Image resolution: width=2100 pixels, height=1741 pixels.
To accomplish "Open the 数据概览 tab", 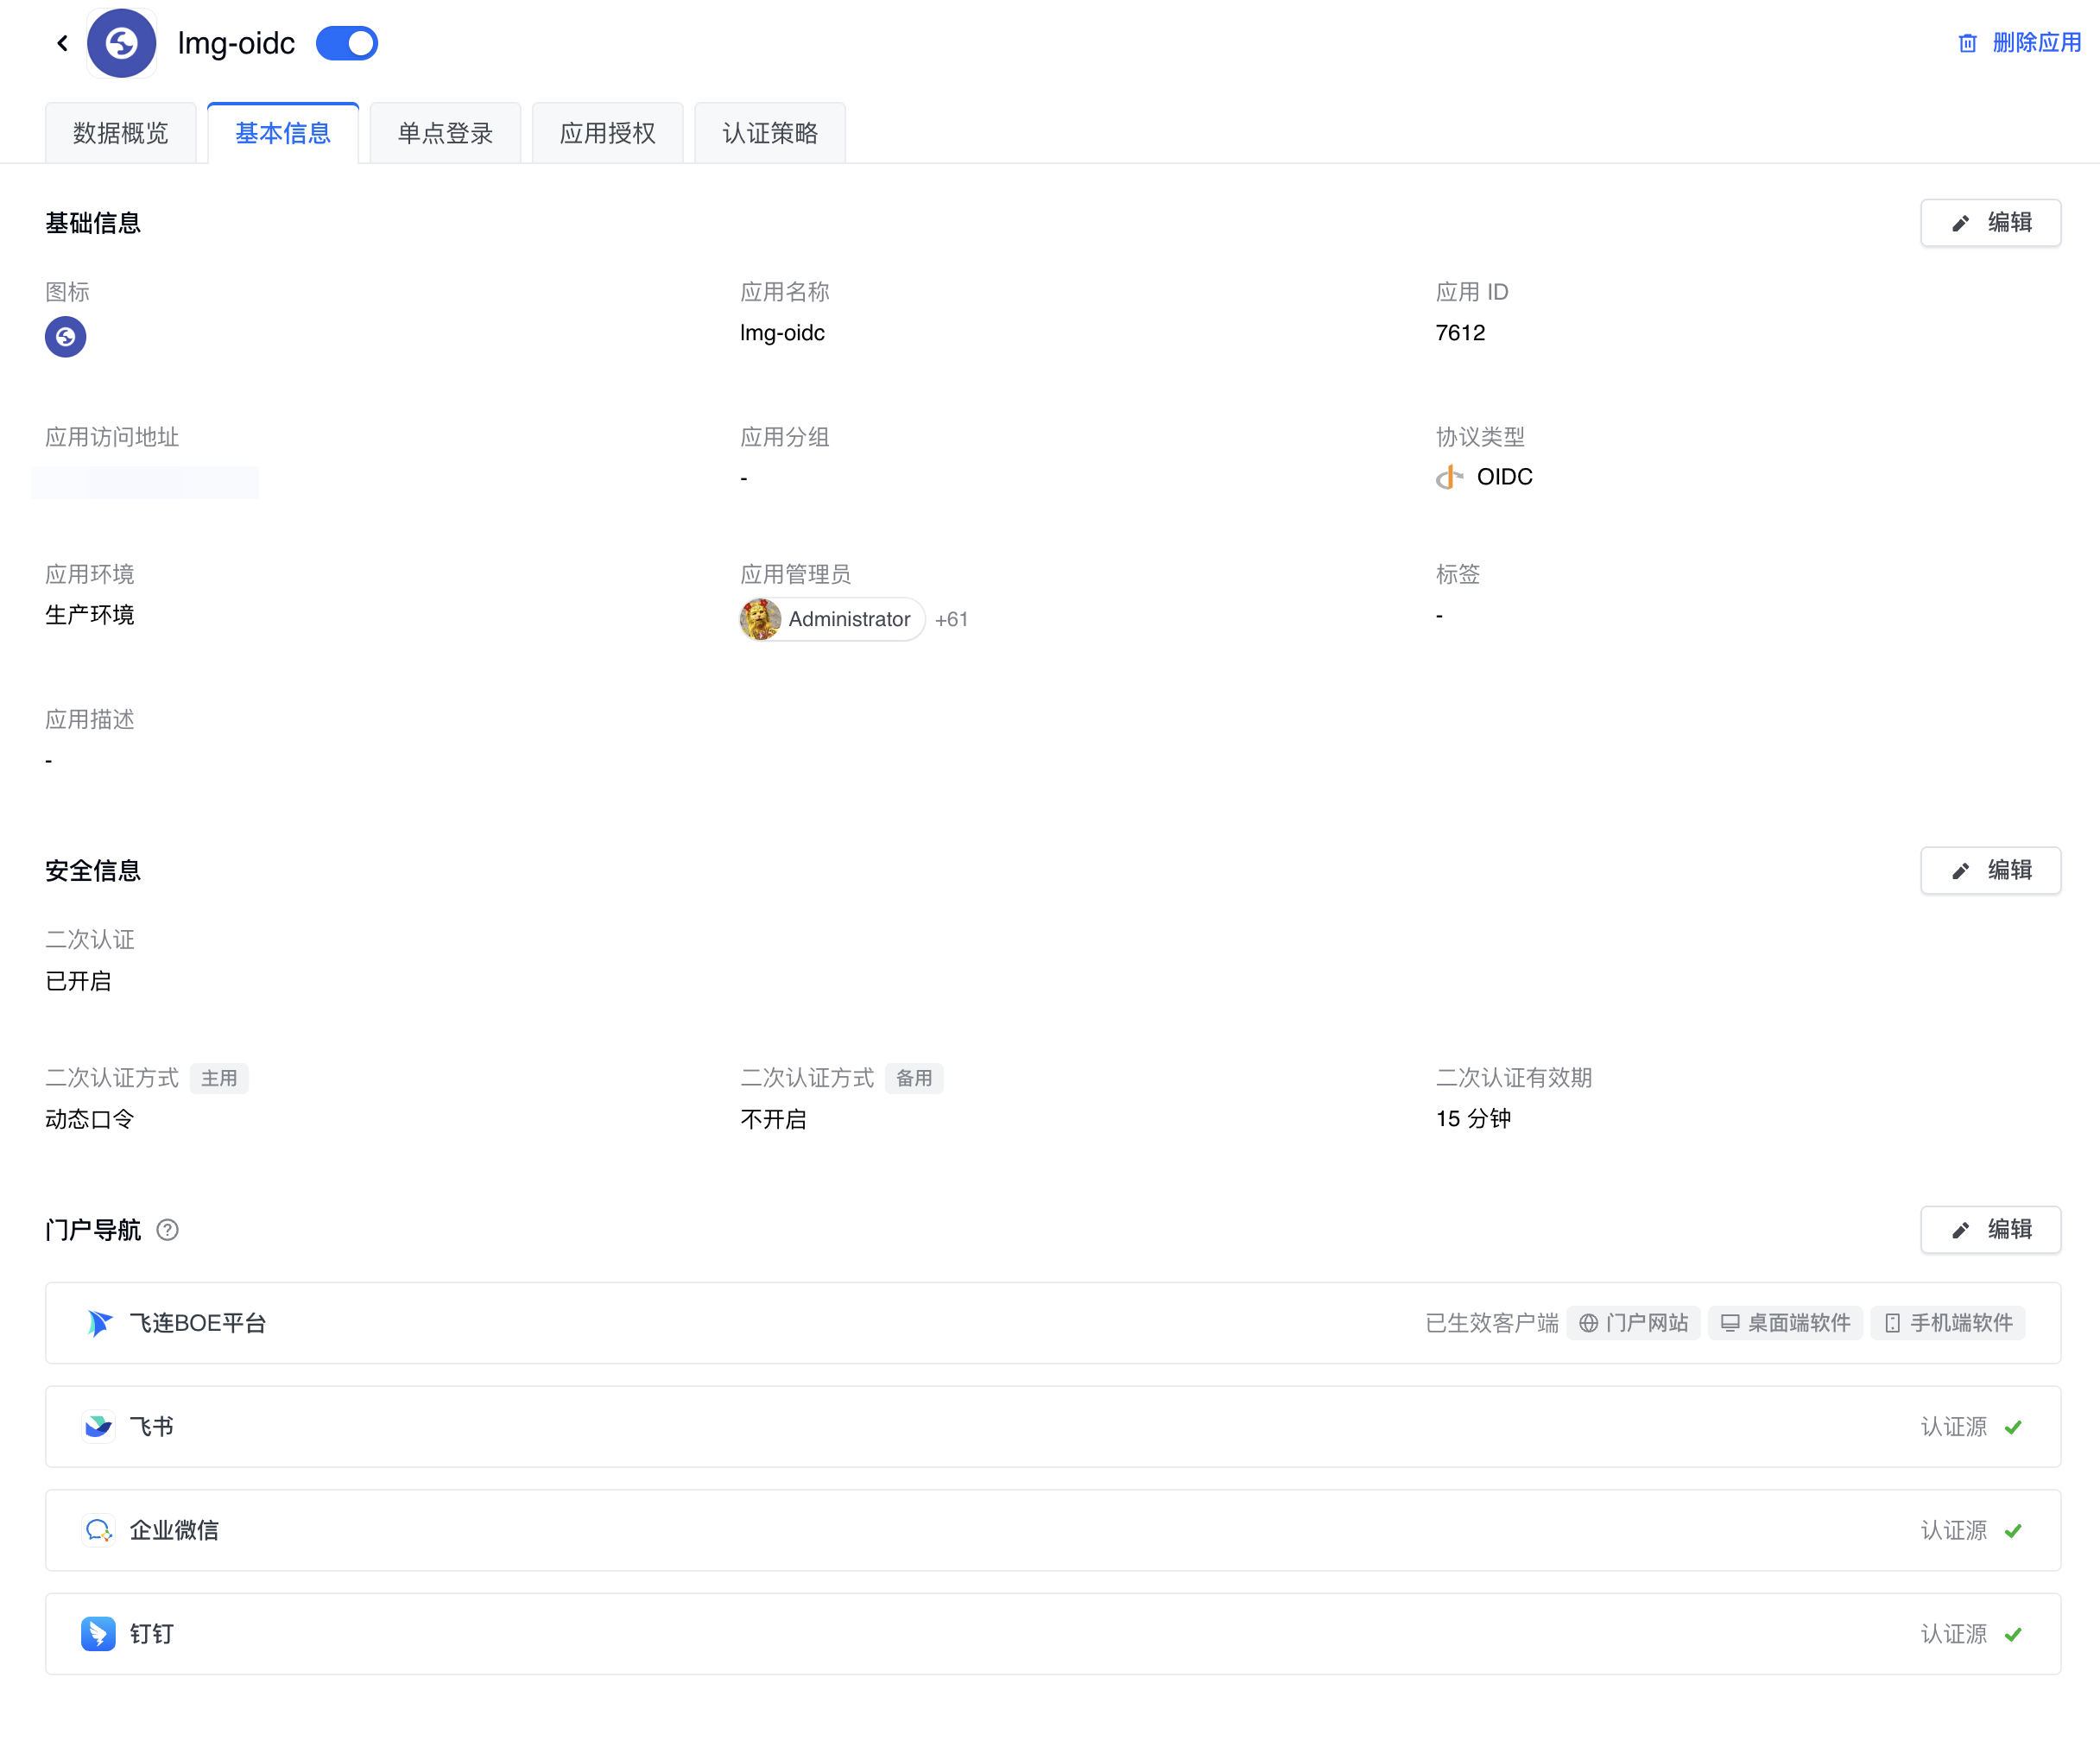I will [120, 133].
